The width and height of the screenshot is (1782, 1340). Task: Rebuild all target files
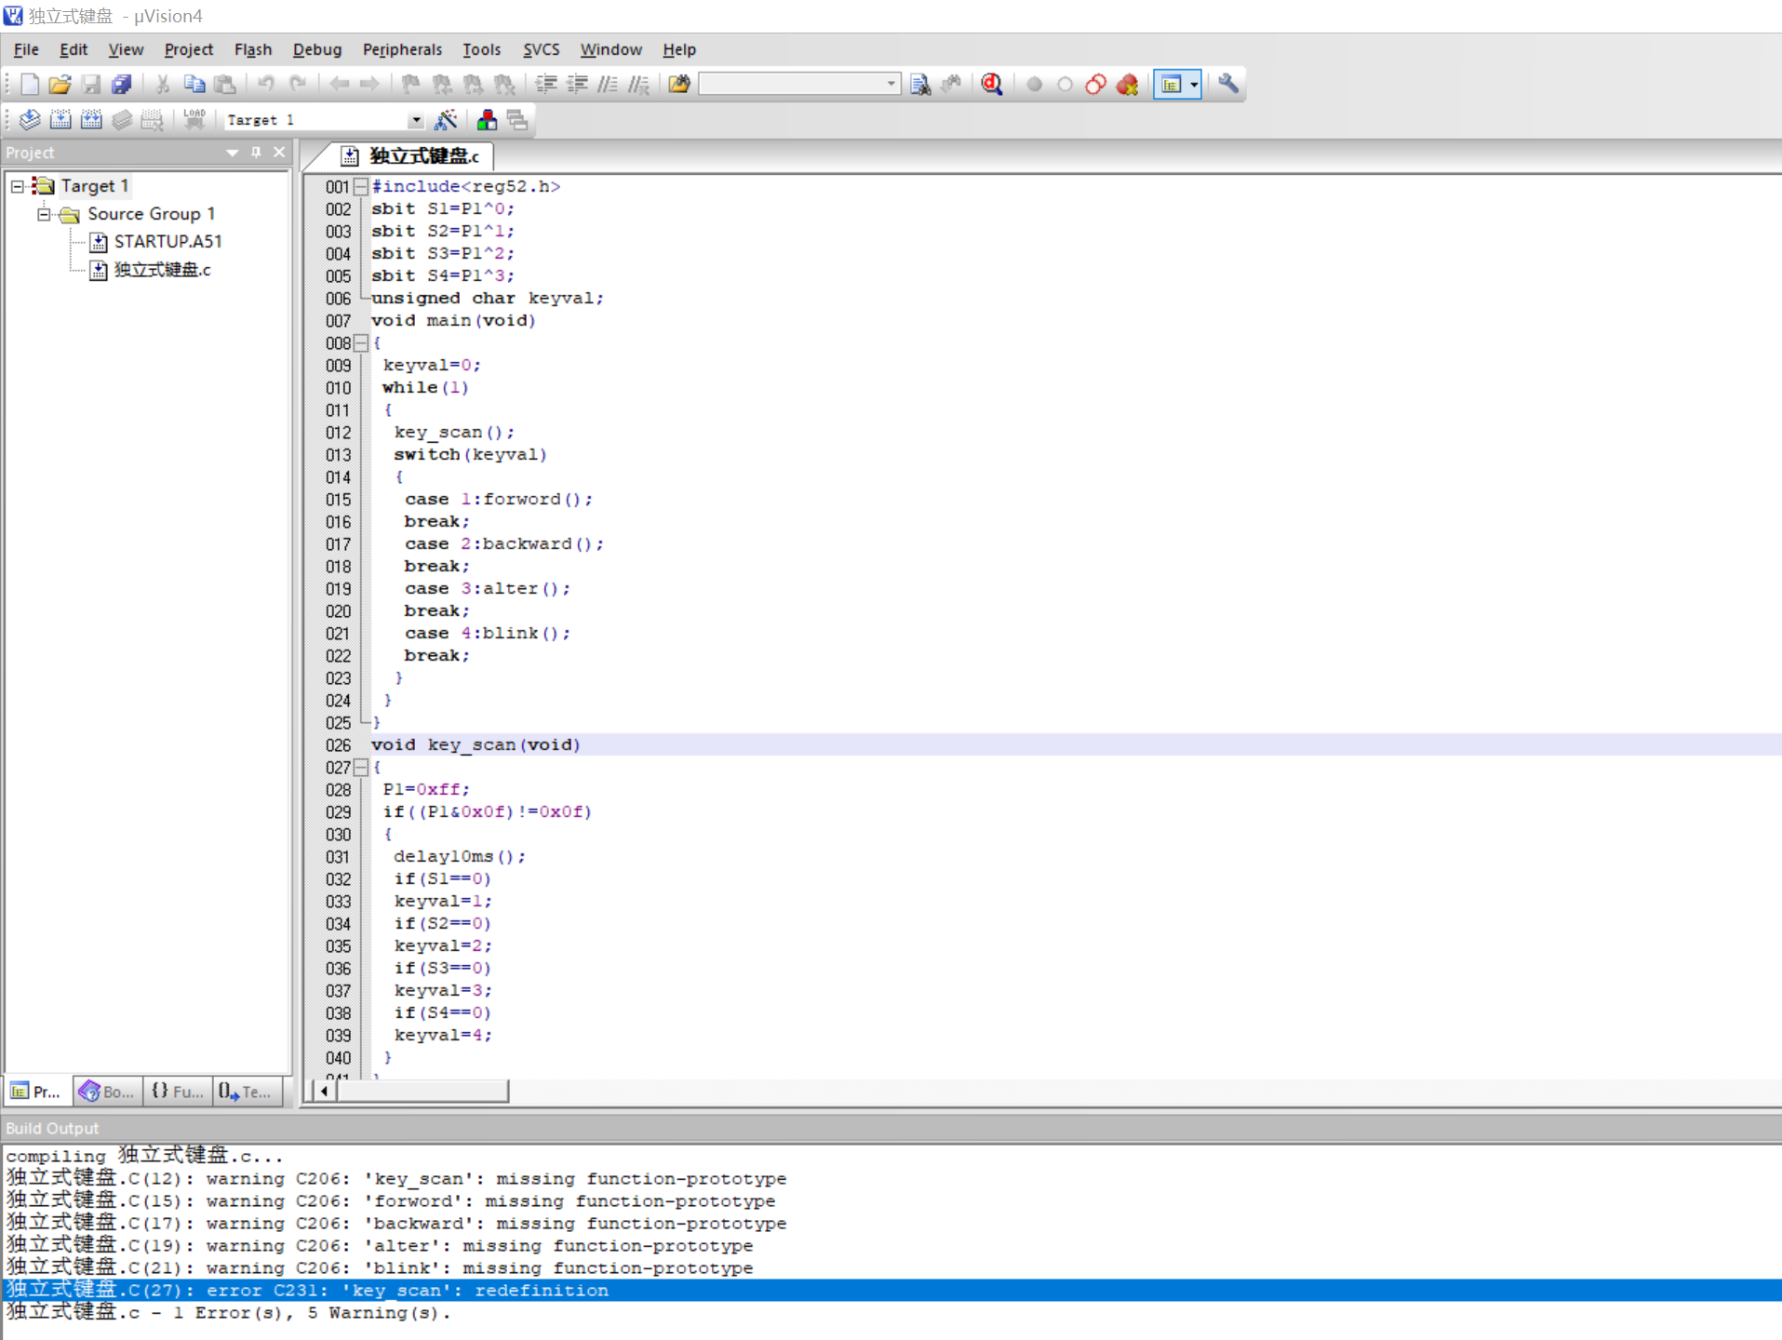tap(91, 119)
